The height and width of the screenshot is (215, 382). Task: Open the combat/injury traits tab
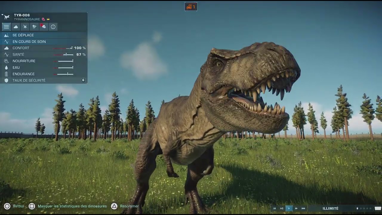[x=34, y=27]
